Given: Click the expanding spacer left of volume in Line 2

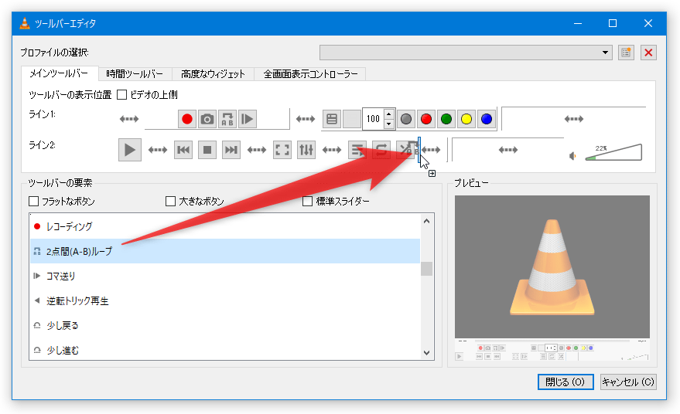Looking at the screenshot, I should (507, 150).
